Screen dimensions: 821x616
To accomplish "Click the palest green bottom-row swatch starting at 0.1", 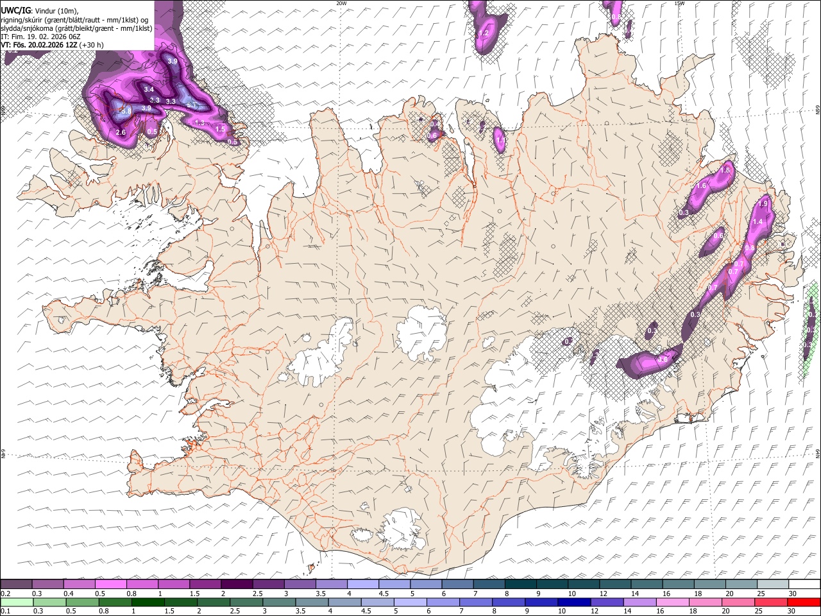I will coord(17,602).
